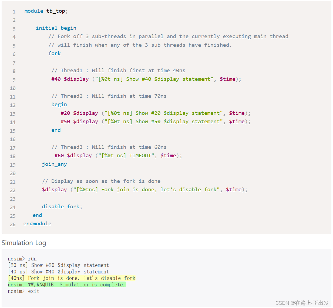Click the Thread2 begin keyword
The image size is (333, 308).
(59, 105)
